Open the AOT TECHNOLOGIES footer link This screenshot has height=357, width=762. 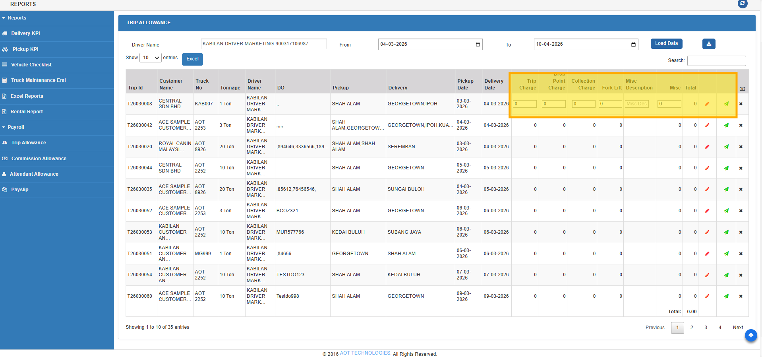(366, 353)
